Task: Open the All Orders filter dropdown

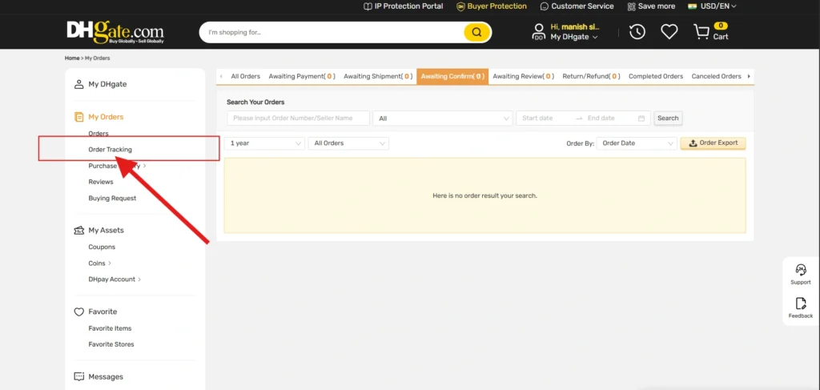Action: [348, 143]
